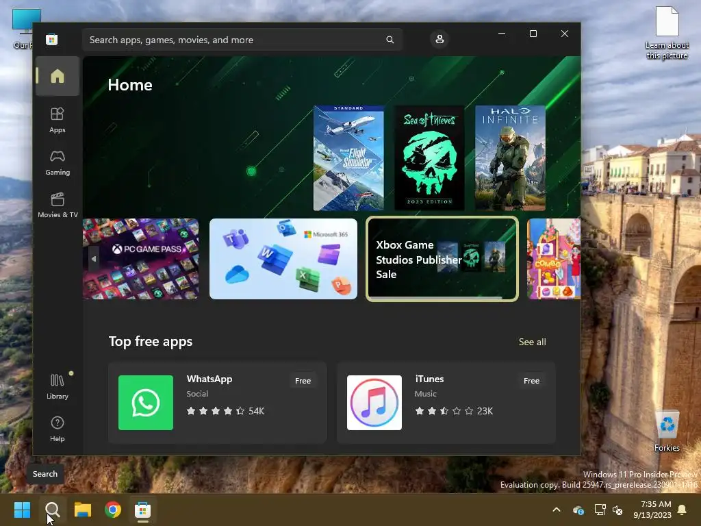Open Xbox Game Studios Publisher Sale card

[442, 259]
